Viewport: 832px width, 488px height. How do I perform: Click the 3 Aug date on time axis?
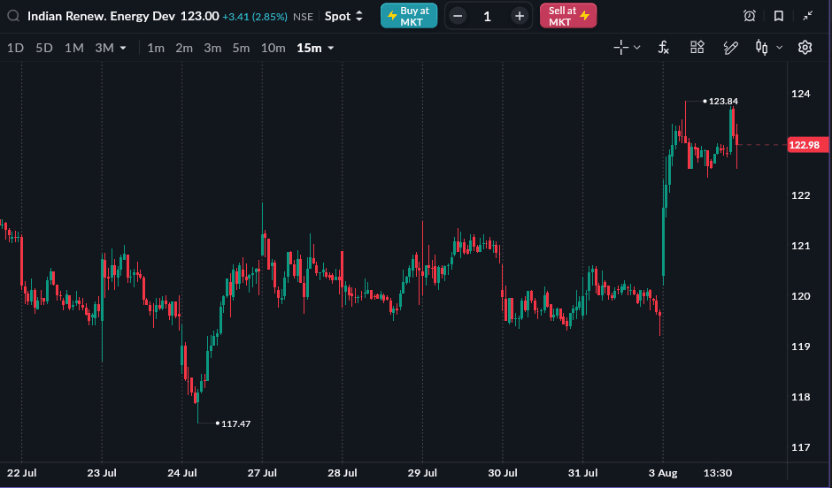(x=663, y=473)
